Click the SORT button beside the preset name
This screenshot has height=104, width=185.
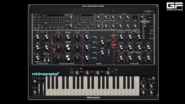(x=72, y=68)
